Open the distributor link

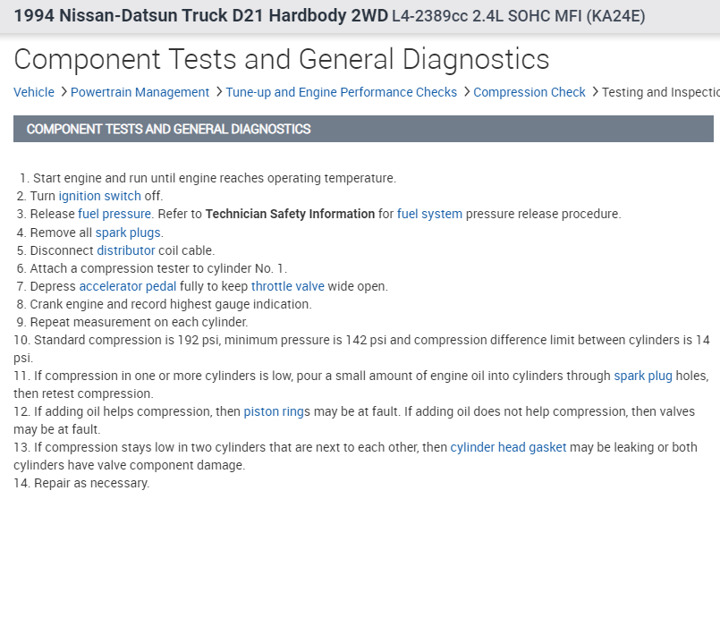point(126,250)
